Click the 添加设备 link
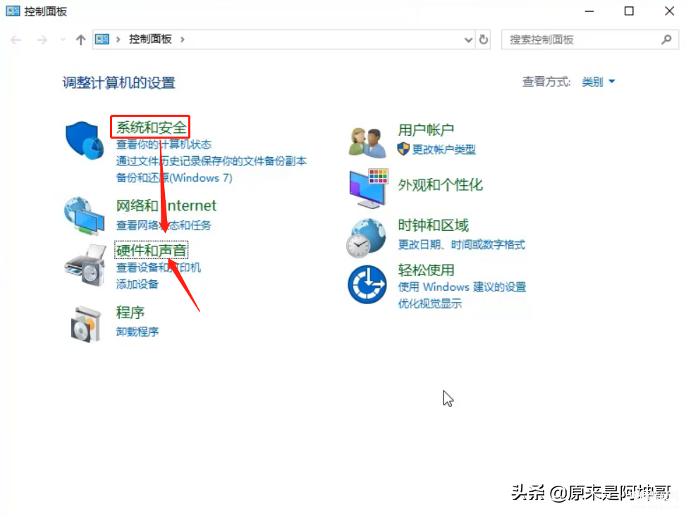 click(137, 284)
